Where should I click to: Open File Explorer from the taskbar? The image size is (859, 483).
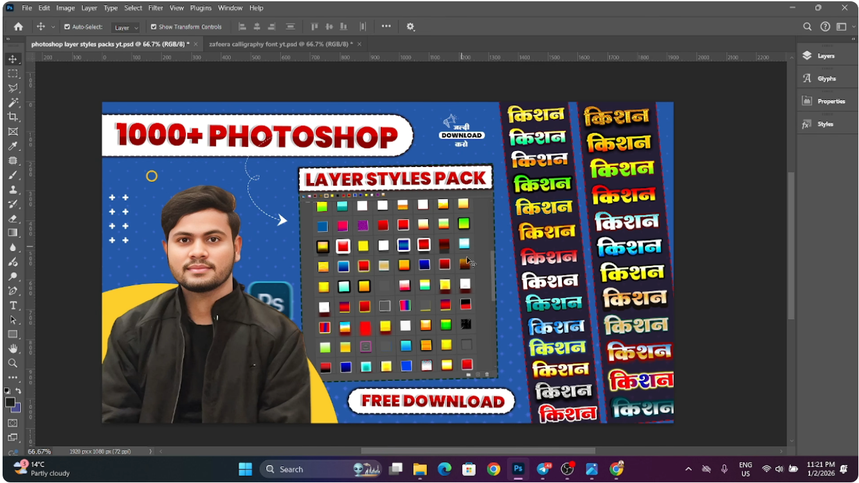[420, 469]
